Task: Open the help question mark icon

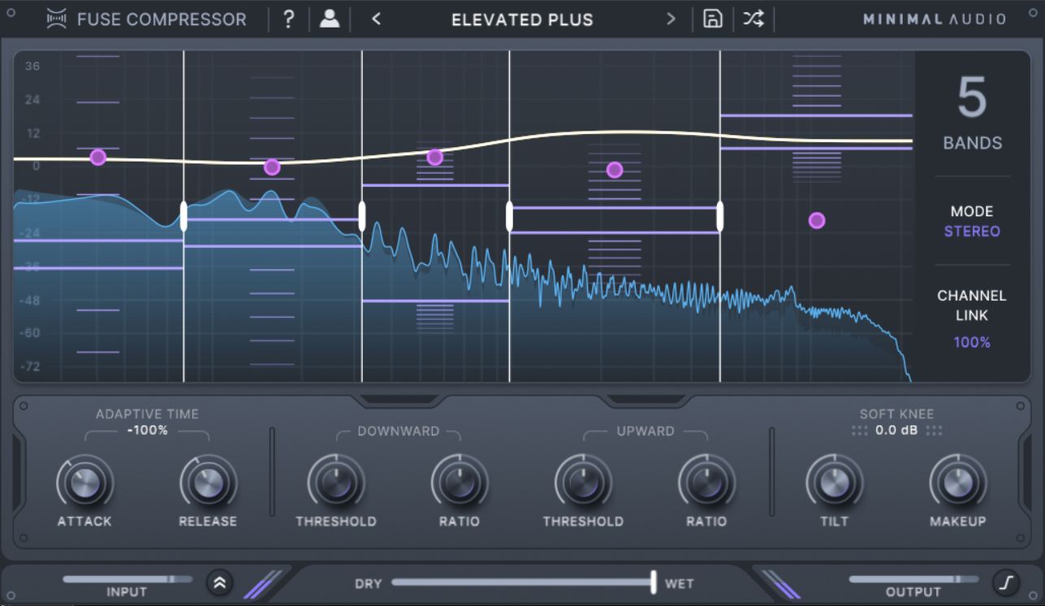Action: (x=288, y=19)
